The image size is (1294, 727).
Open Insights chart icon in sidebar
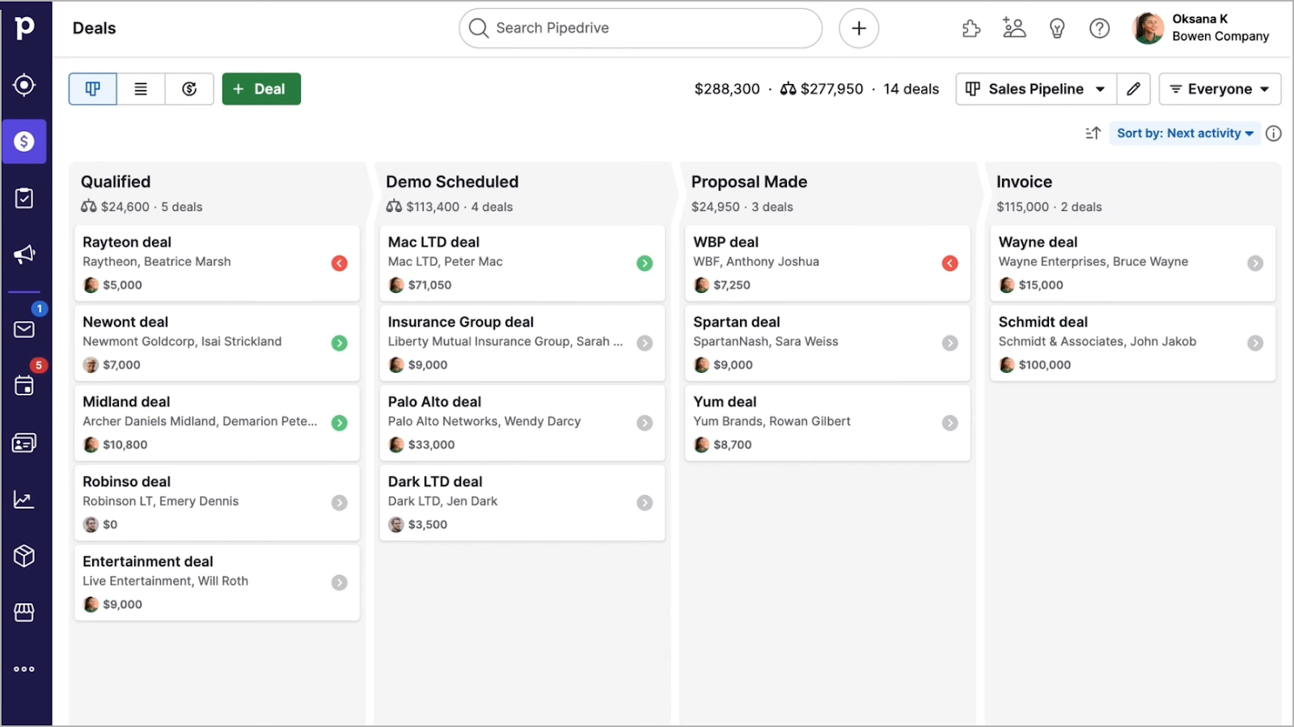tap(24, 500)
